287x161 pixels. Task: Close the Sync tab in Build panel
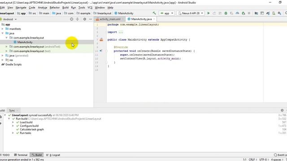pos(17,110)
